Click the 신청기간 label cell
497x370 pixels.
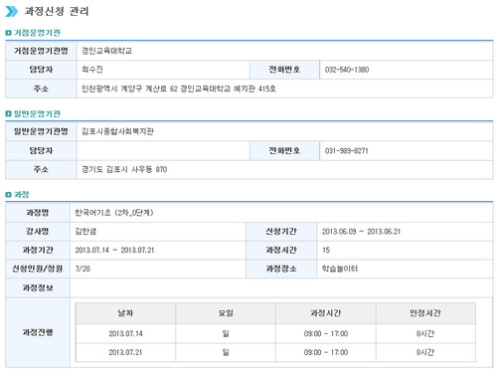click(281, 231)
